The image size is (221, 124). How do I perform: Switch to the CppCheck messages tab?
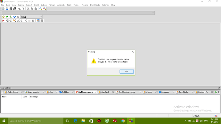pyautogui.click(x=127, y=92)
